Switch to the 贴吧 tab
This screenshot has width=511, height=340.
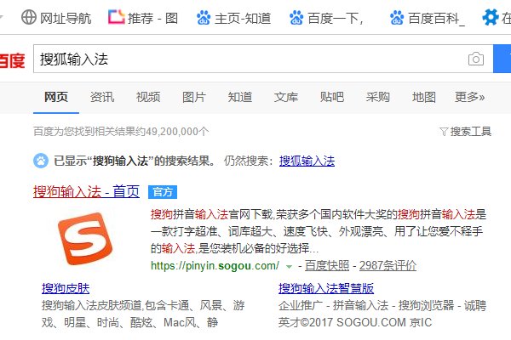tap(332, 97)
